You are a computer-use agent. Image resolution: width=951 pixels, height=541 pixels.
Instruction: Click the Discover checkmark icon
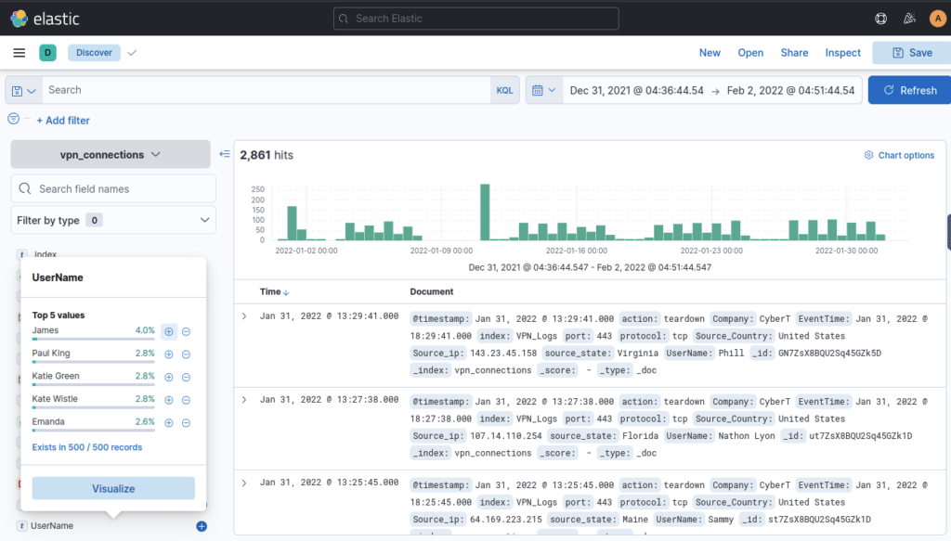[132, 53]
